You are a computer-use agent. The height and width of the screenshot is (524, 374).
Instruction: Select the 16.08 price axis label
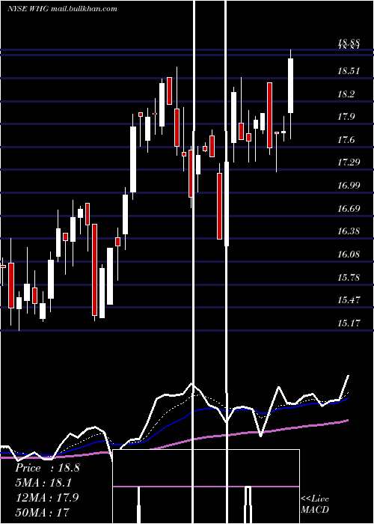[349, 255]
